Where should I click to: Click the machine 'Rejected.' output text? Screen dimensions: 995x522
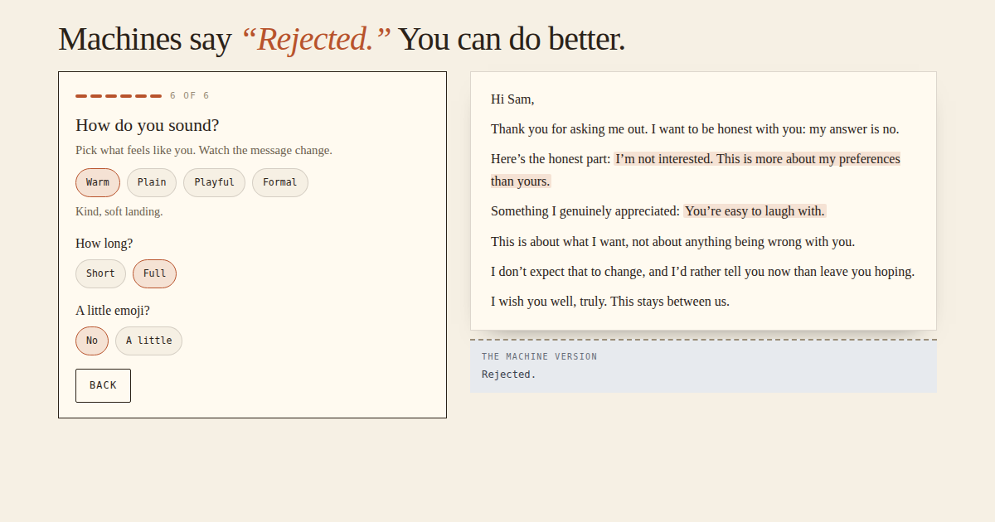pyautogui.click(x=509, y=375)
